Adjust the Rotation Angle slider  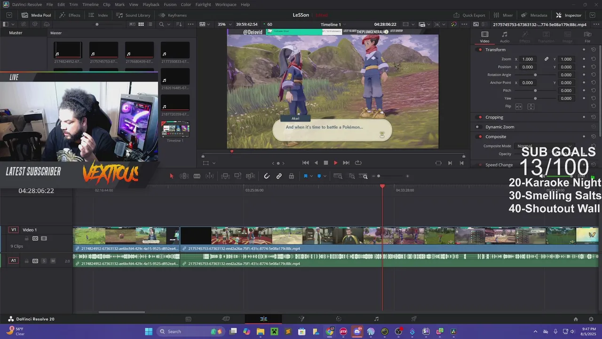[535, 75]
